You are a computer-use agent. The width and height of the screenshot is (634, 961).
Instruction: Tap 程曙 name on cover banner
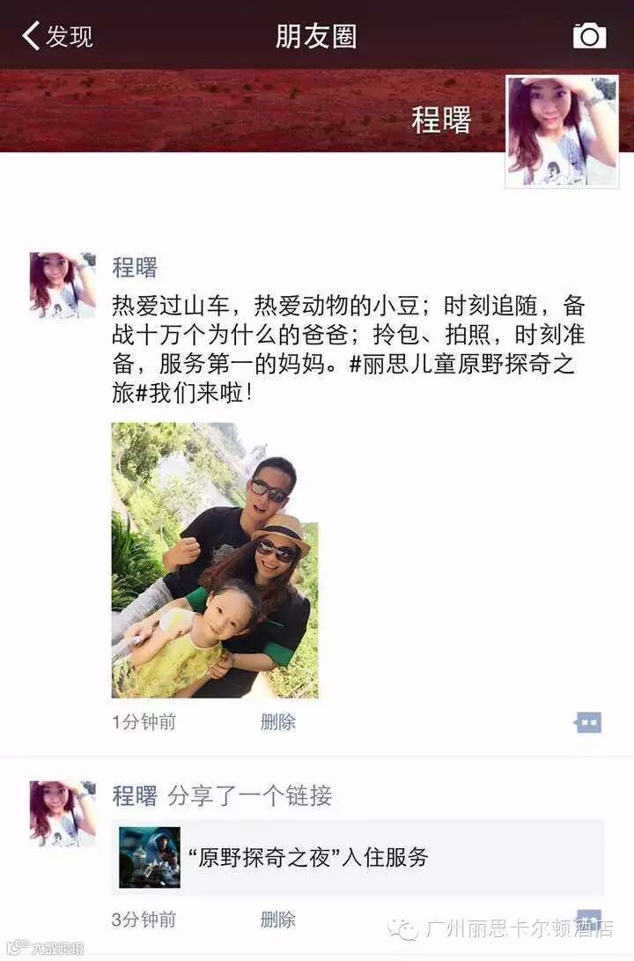[x=441, y=120]
